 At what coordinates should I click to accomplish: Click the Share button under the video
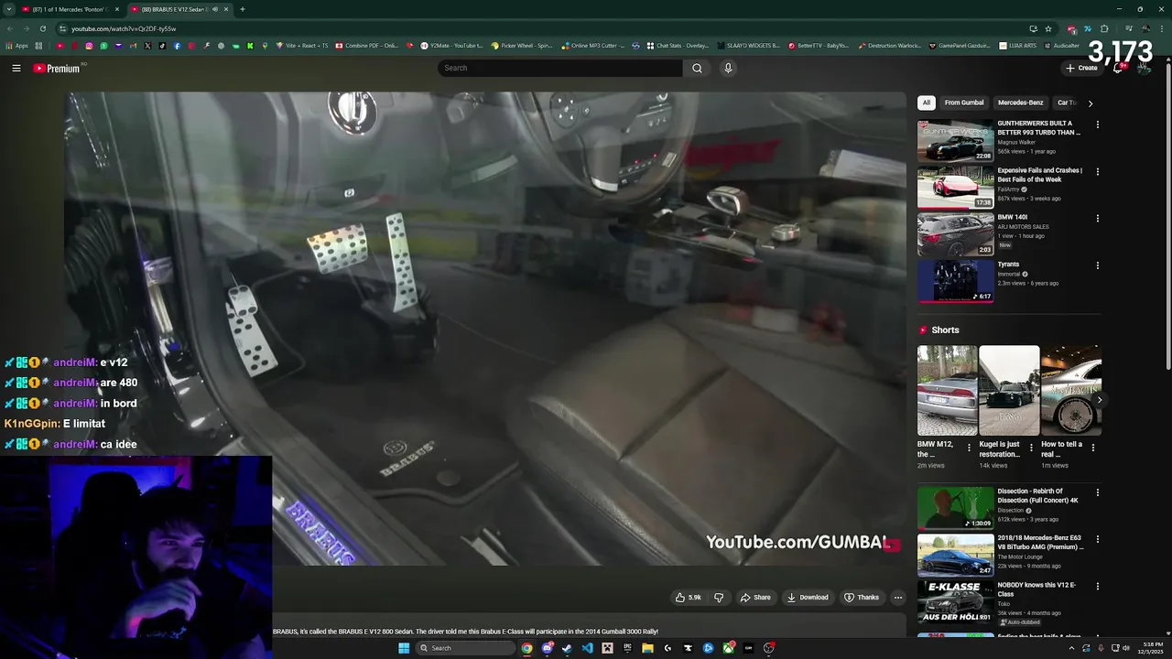tap(755, 598)
